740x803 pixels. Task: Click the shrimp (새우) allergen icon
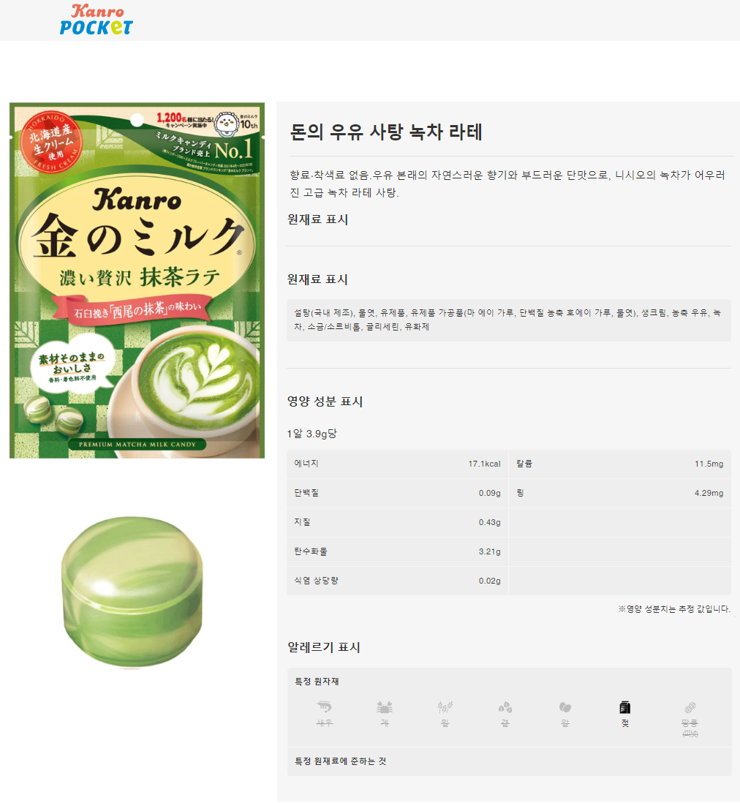tap(324, 707)
